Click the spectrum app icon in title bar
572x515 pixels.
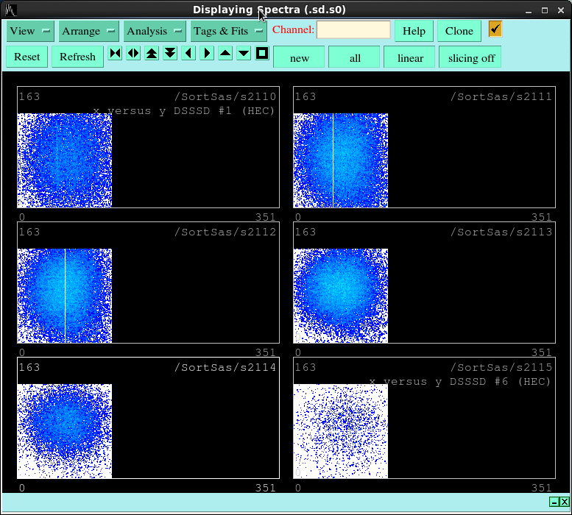pyautogui.click(x=10, y=10)
